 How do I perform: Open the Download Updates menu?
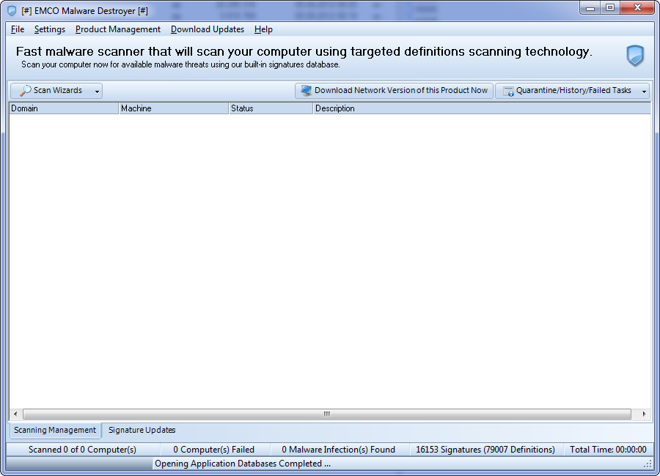[x=208, y=29]
